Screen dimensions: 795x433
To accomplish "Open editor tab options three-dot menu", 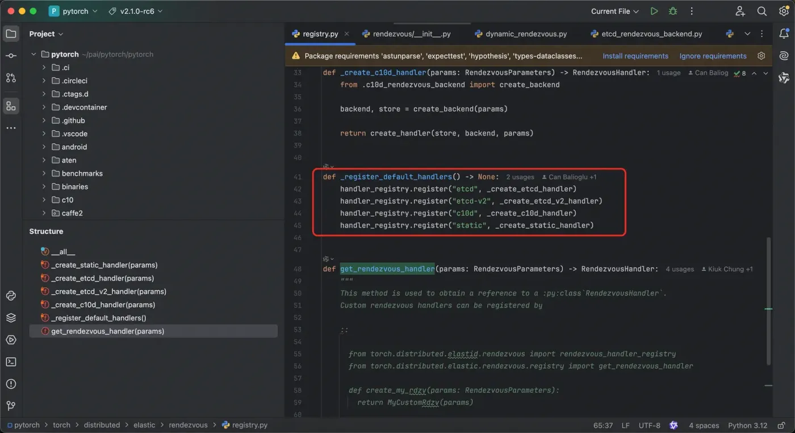I will (762, 34).
